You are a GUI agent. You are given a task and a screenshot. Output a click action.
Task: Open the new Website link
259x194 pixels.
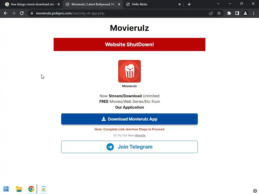click(140, 135)
